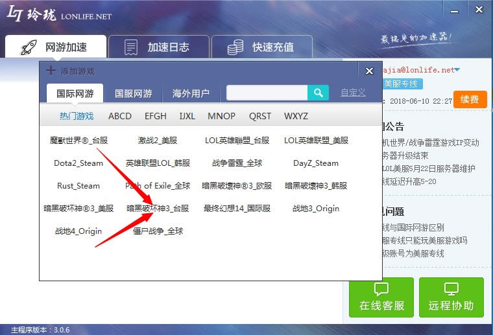Select the 国服网游 tab
Image resolution: width=493 pixels, height=335 pixels.
coord(134,93)
